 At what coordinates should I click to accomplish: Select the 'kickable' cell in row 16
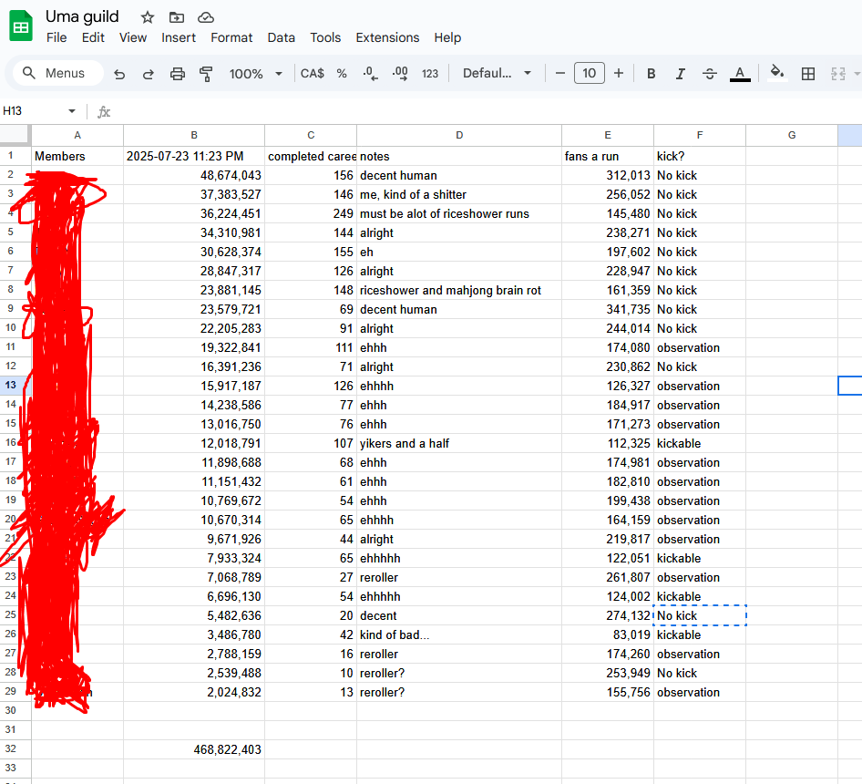700,443
